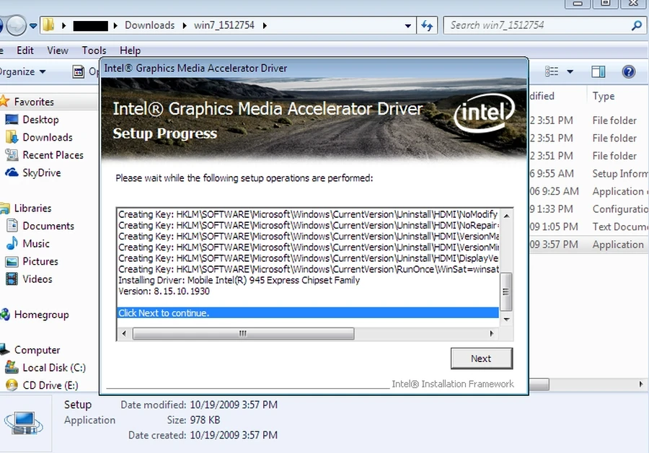Click the address bar folder icon

[x=48, y=25]
